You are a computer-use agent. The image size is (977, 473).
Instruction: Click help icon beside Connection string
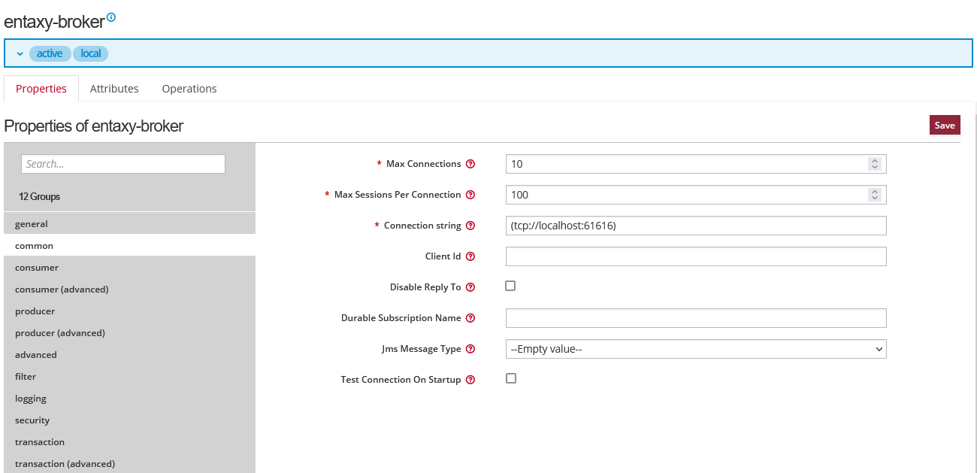pos(470,226)
